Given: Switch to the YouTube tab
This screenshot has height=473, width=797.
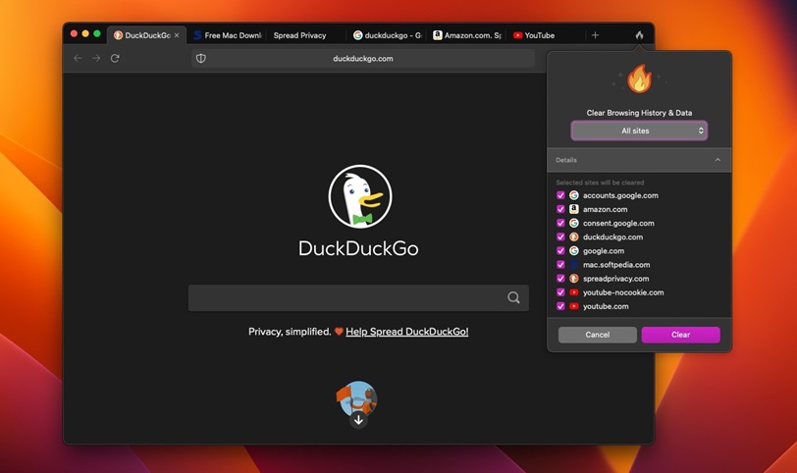Looking at the screenshot, I should (547, 35).
